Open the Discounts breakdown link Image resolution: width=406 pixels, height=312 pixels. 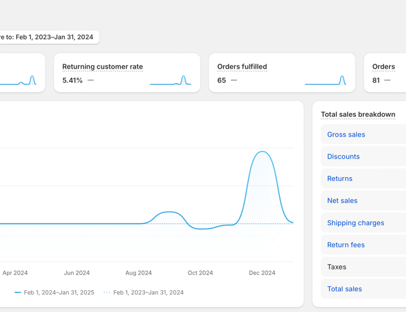(x=344, y=157)
